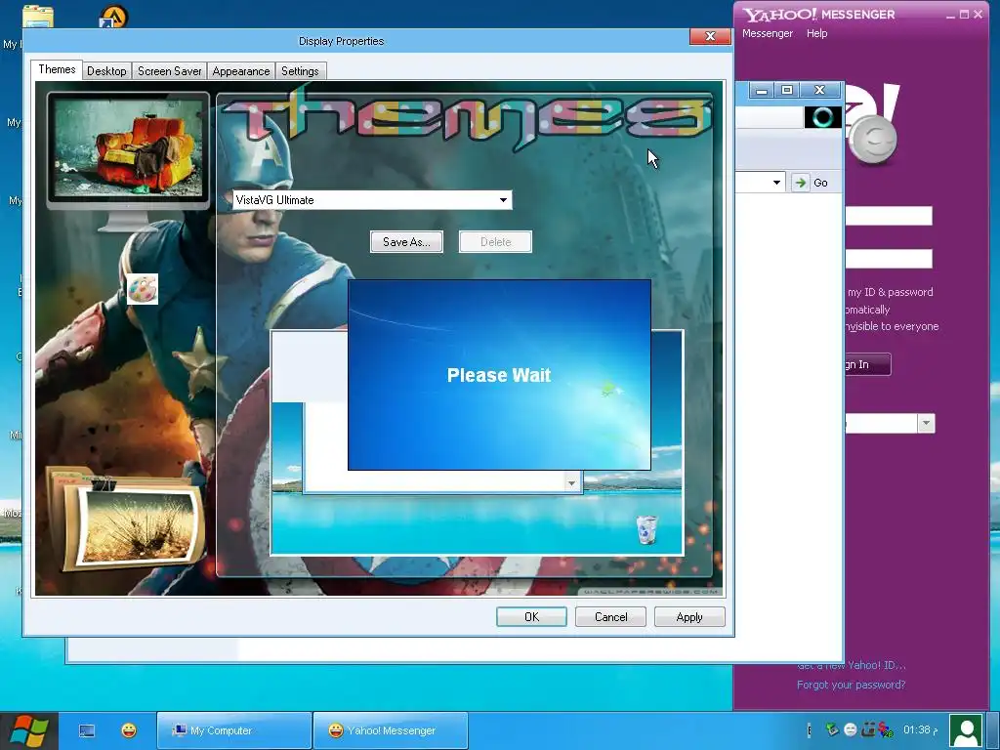Click the green Go arrow in My Computer window
The height and width of the screenshot is (750, 1000).
tap(800, 183)
